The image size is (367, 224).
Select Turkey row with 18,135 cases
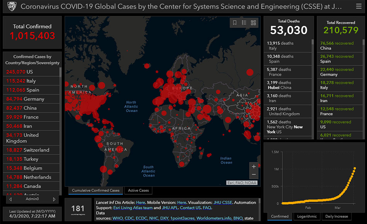31,159
